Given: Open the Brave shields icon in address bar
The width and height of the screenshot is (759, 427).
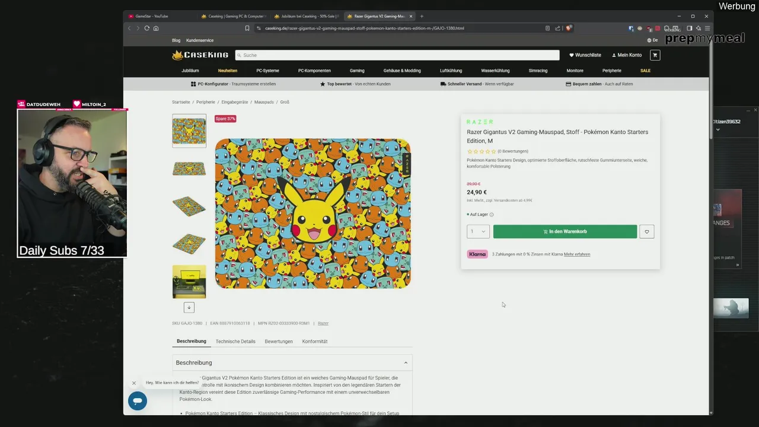Looking at the screenshot, I should click(569, 28).
